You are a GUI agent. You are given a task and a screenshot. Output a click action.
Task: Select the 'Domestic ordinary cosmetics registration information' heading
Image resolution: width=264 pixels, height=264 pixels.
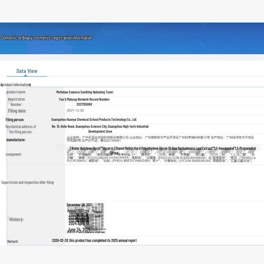pyautogui.click(x=47, y=38)
